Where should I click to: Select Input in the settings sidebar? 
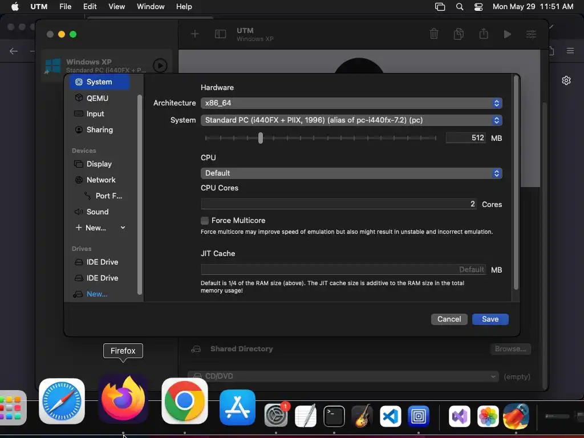click(95, 114)
